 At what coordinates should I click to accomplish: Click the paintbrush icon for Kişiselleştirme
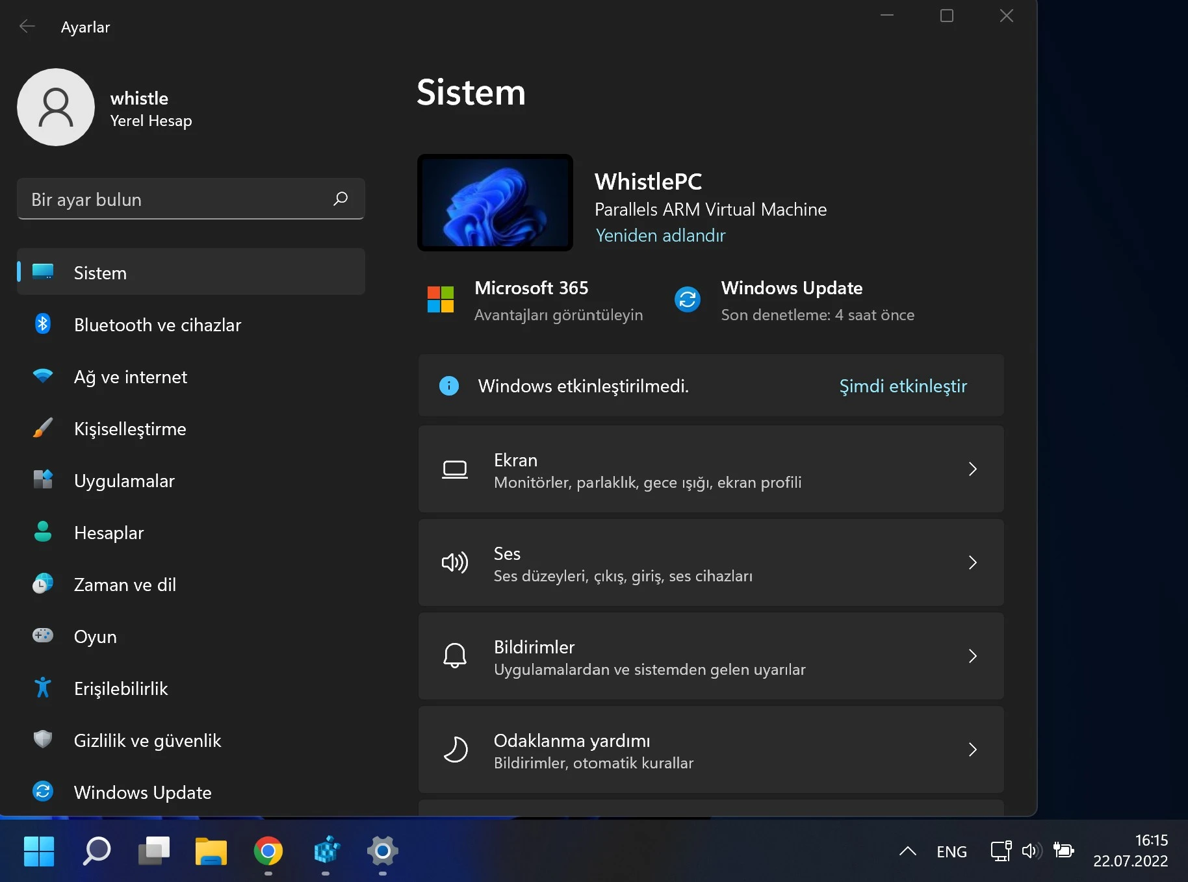(43, 427)
